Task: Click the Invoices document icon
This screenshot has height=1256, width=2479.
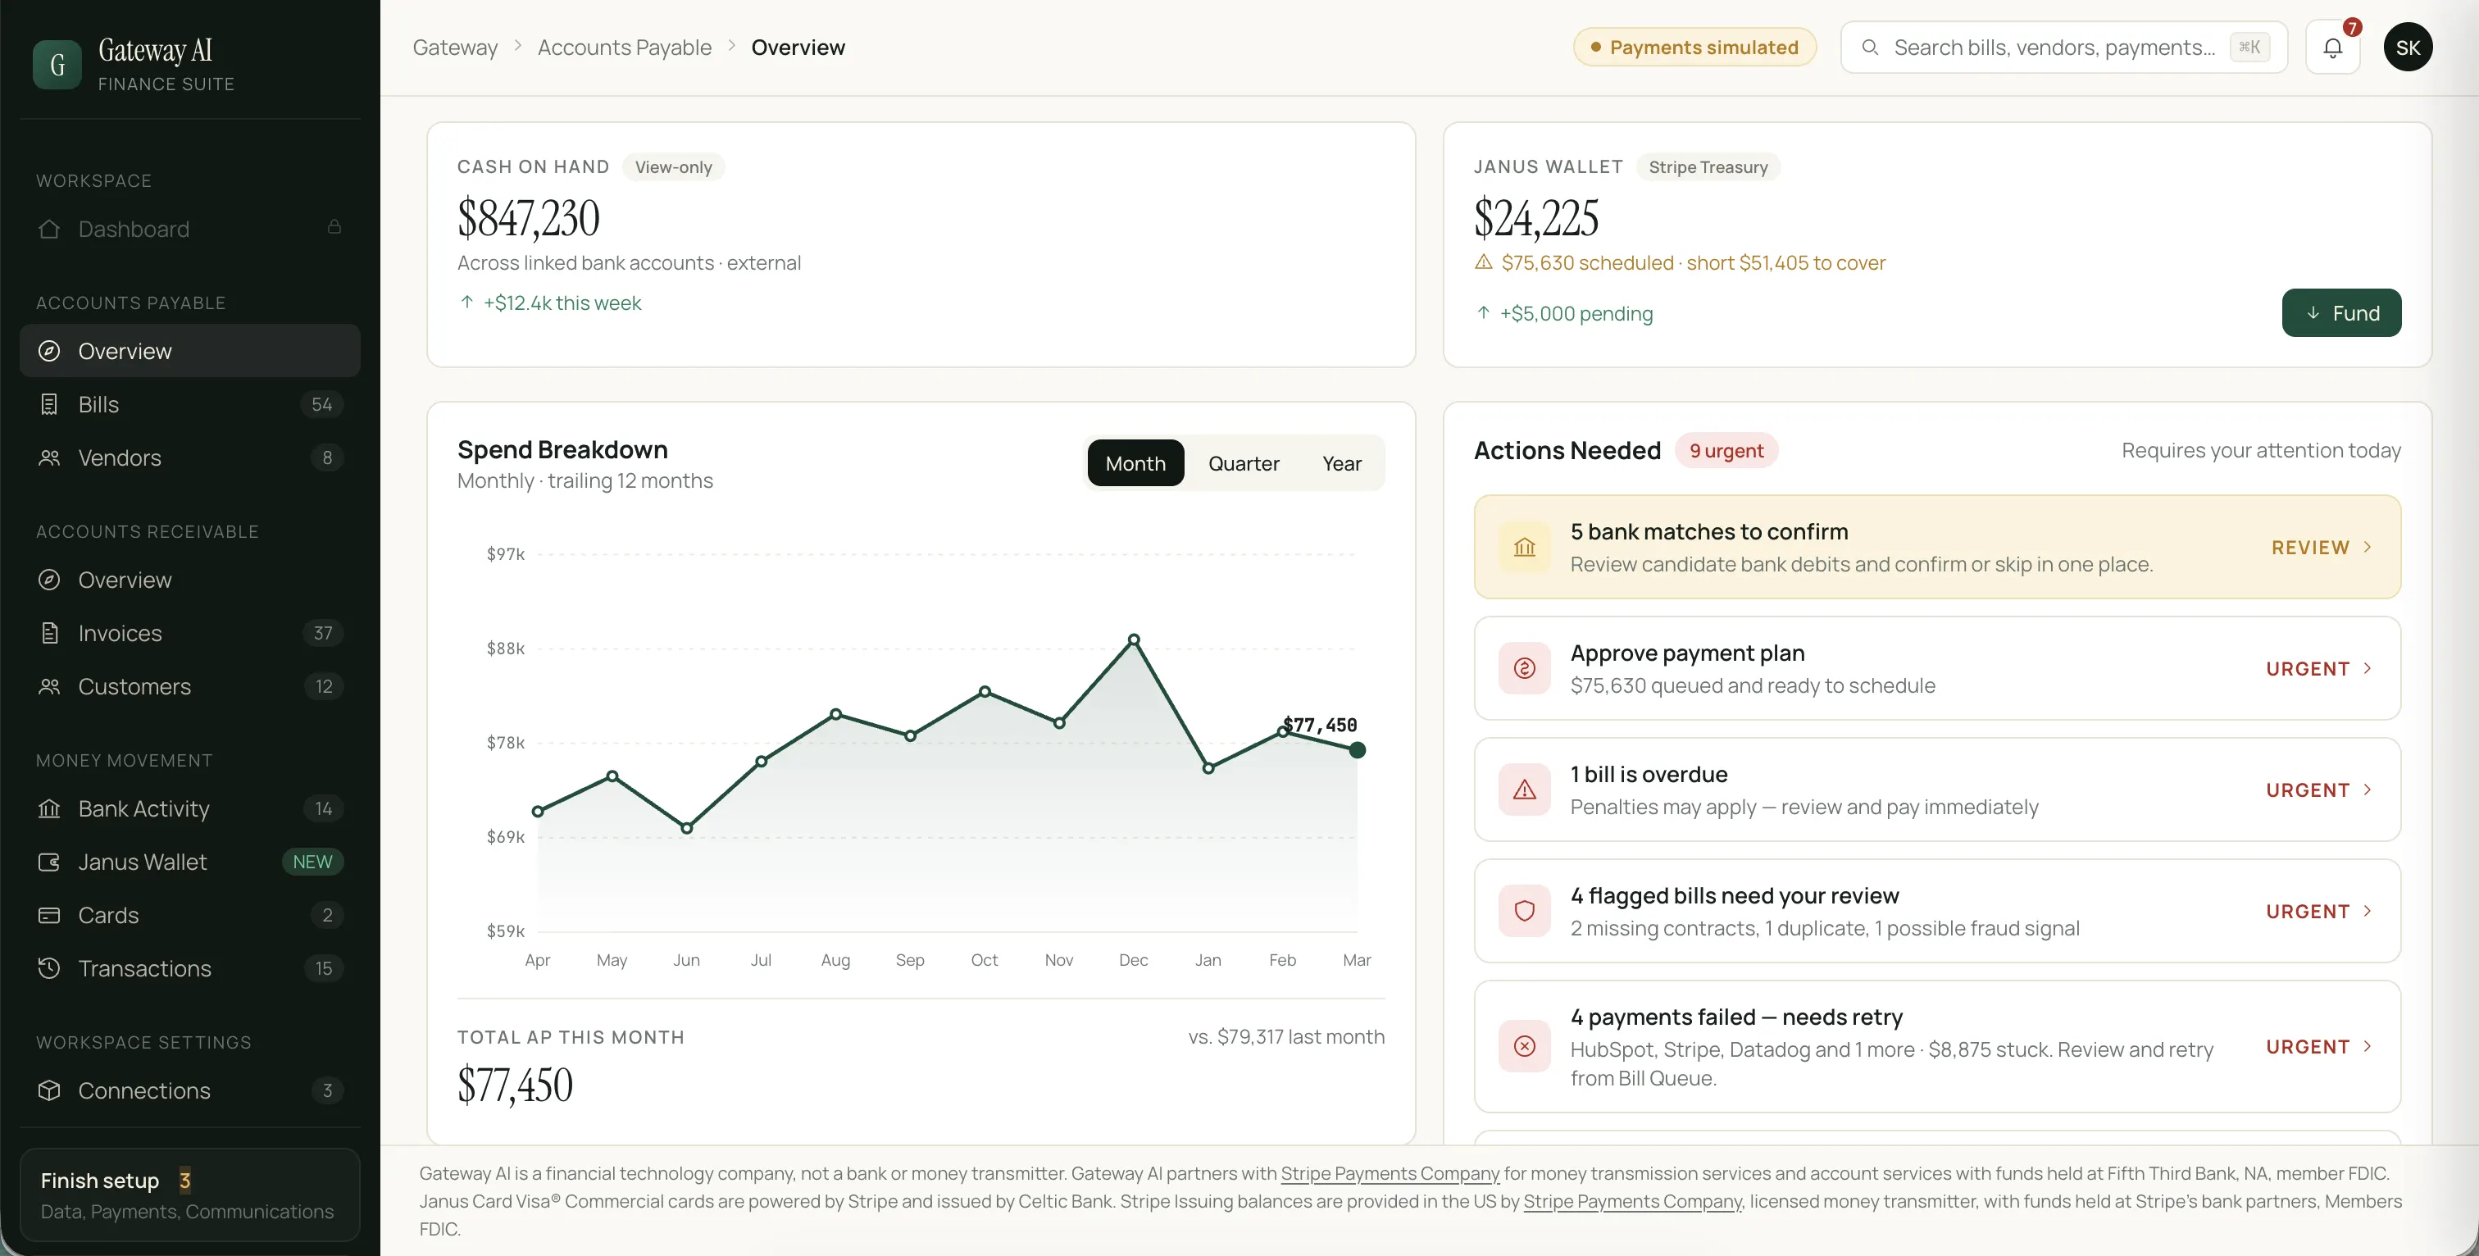Action: tap(49, 633)
